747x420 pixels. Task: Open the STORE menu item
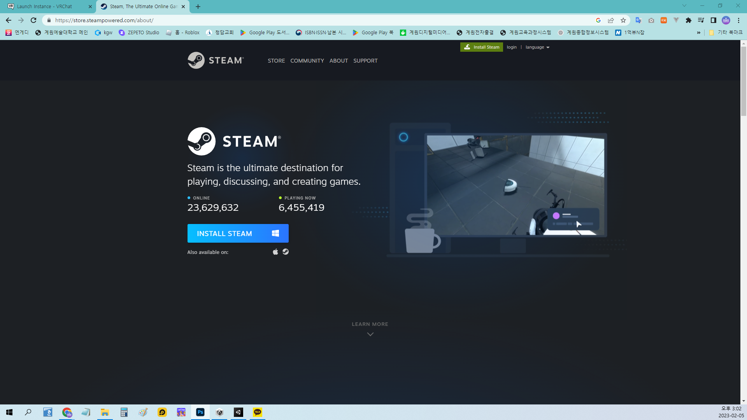tap(276, 61)
